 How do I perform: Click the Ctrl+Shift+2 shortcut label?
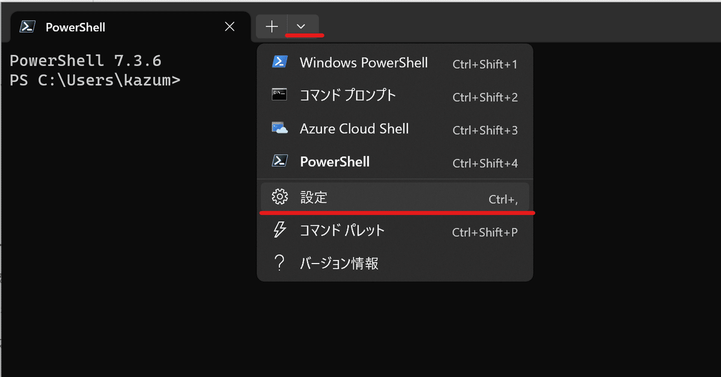(x=485, y=97)
